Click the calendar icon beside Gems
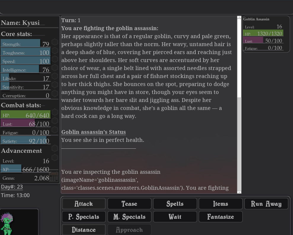The height and width of the screenshot is (235, 293). (x=54, y=178)
